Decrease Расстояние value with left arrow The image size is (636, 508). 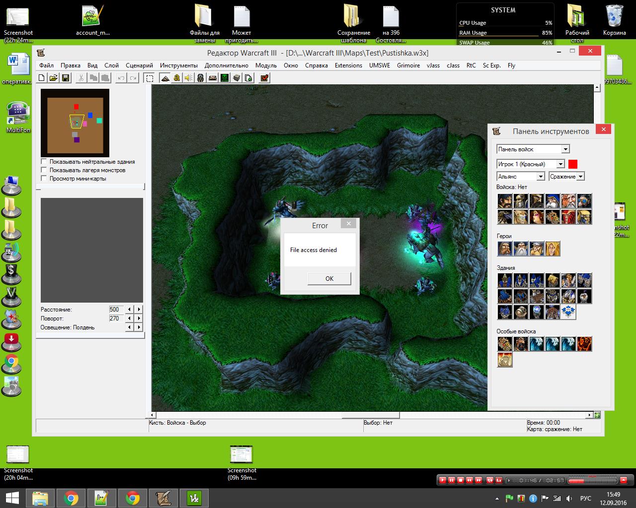click(x=130, y=310)
